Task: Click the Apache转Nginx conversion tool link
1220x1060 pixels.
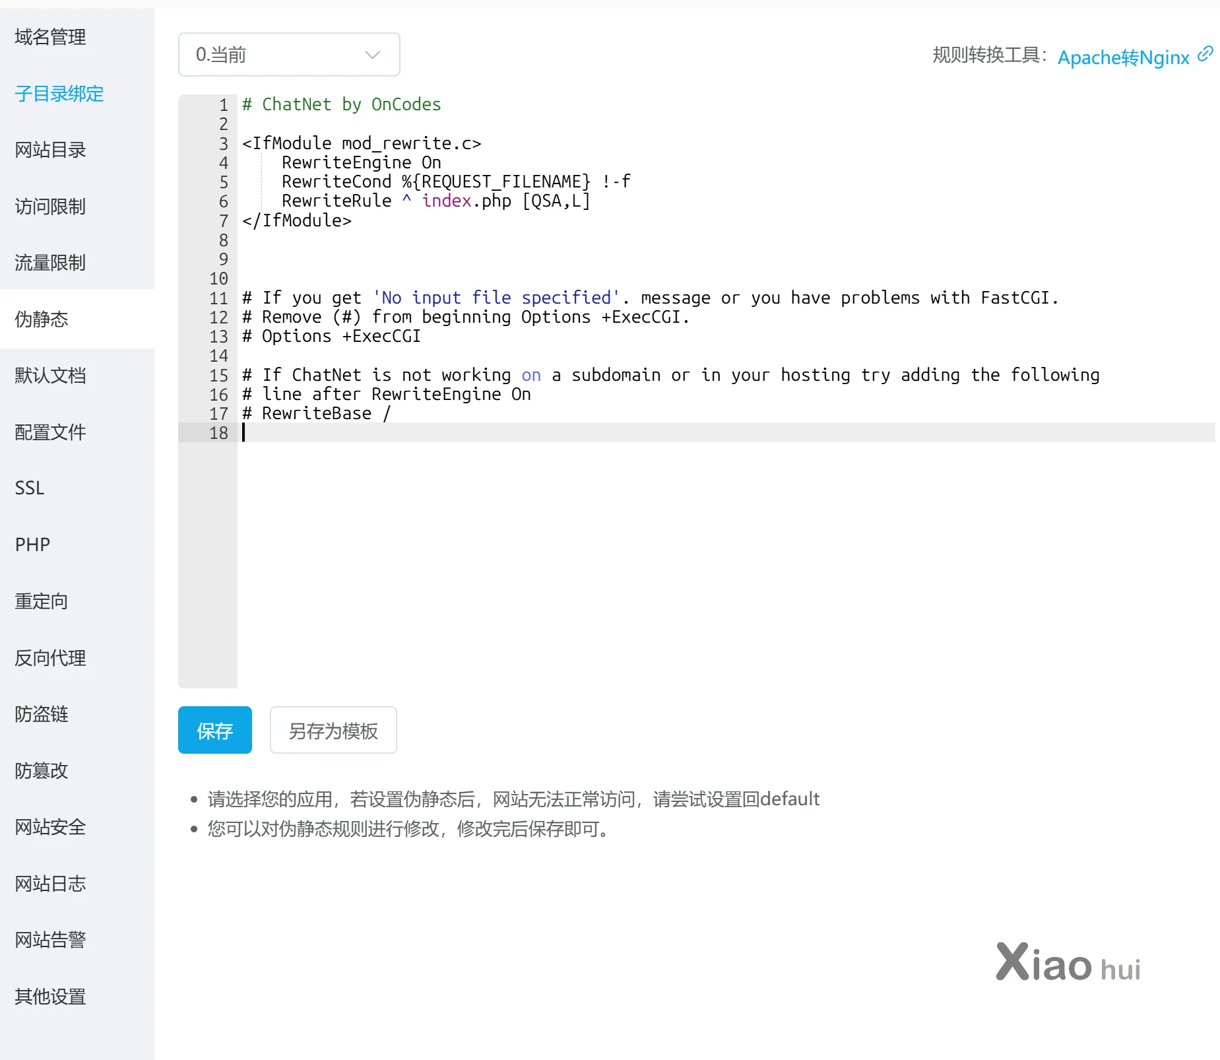Action: tap(1123, 57)
